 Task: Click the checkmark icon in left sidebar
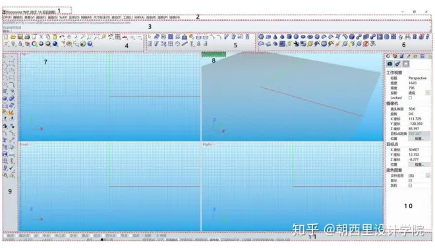11,168
